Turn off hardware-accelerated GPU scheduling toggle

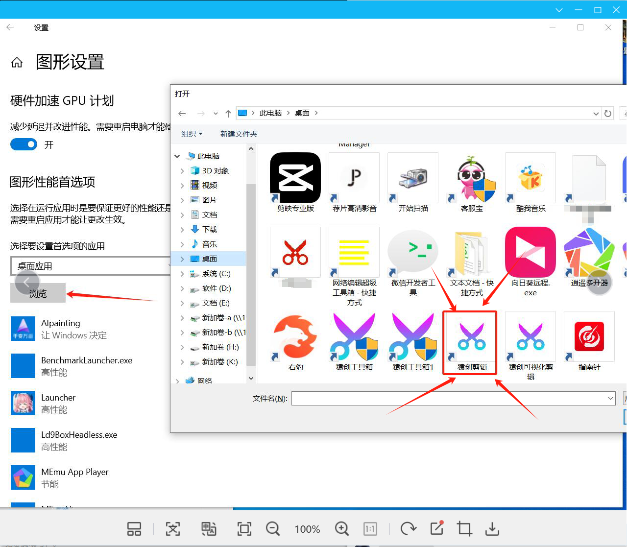(24, 144)
